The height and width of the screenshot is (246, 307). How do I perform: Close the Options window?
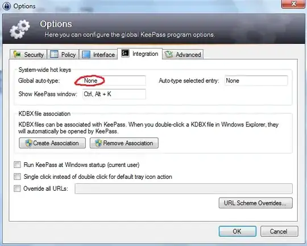[293, 4]
